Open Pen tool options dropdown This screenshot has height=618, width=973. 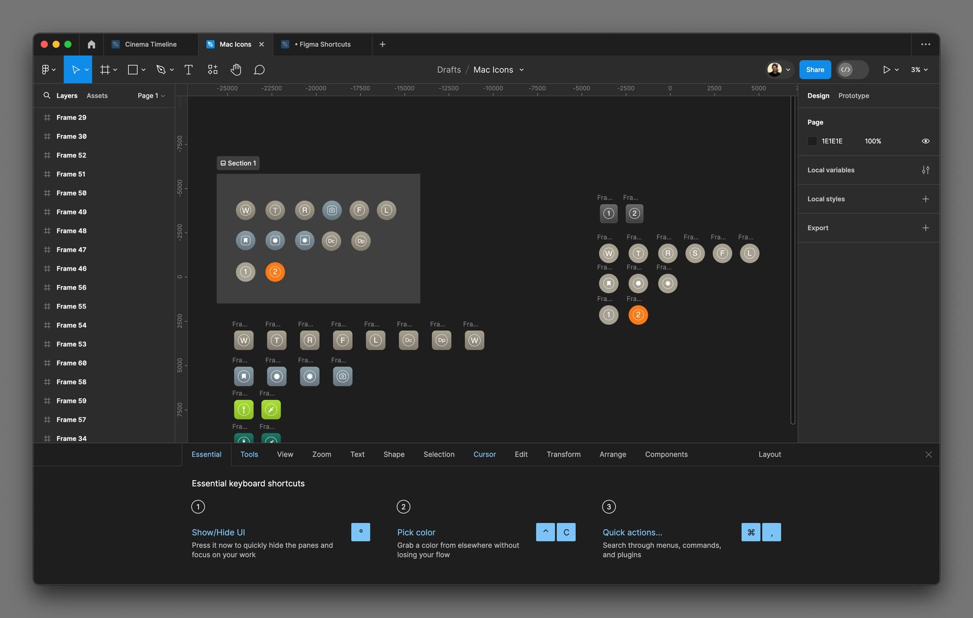pos(172,70)
